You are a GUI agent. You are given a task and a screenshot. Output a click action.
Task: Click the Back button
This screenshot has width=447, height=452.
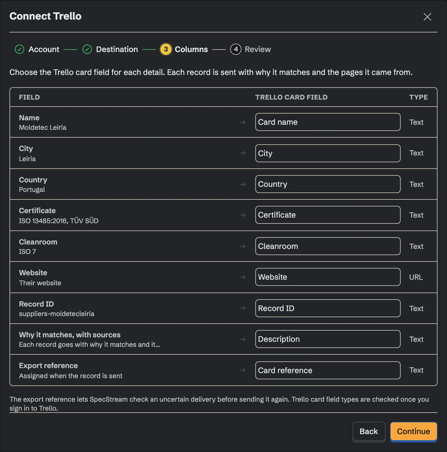[369, 431]
